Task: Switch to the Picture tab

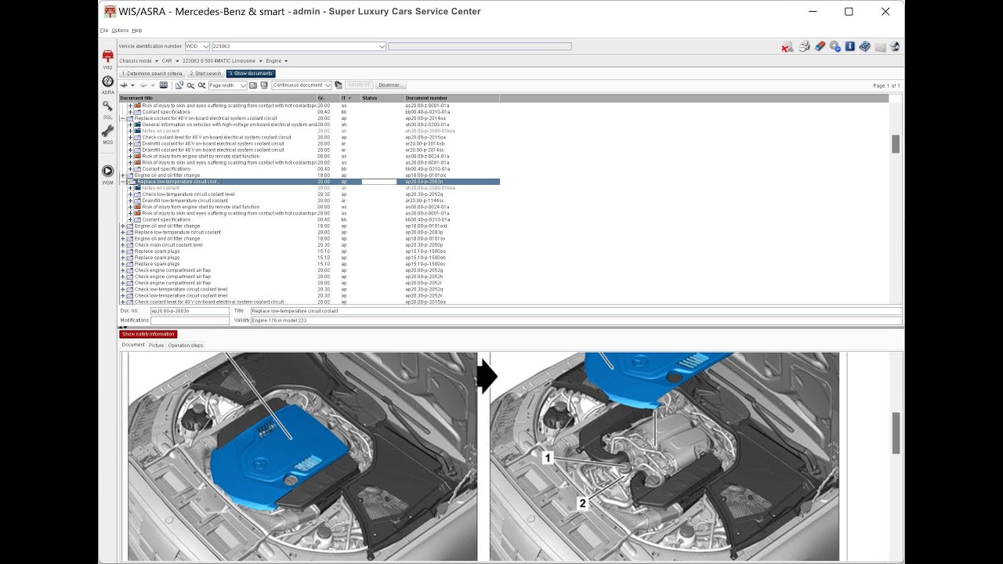Action: pyautogui.click(x=157, y=345)
